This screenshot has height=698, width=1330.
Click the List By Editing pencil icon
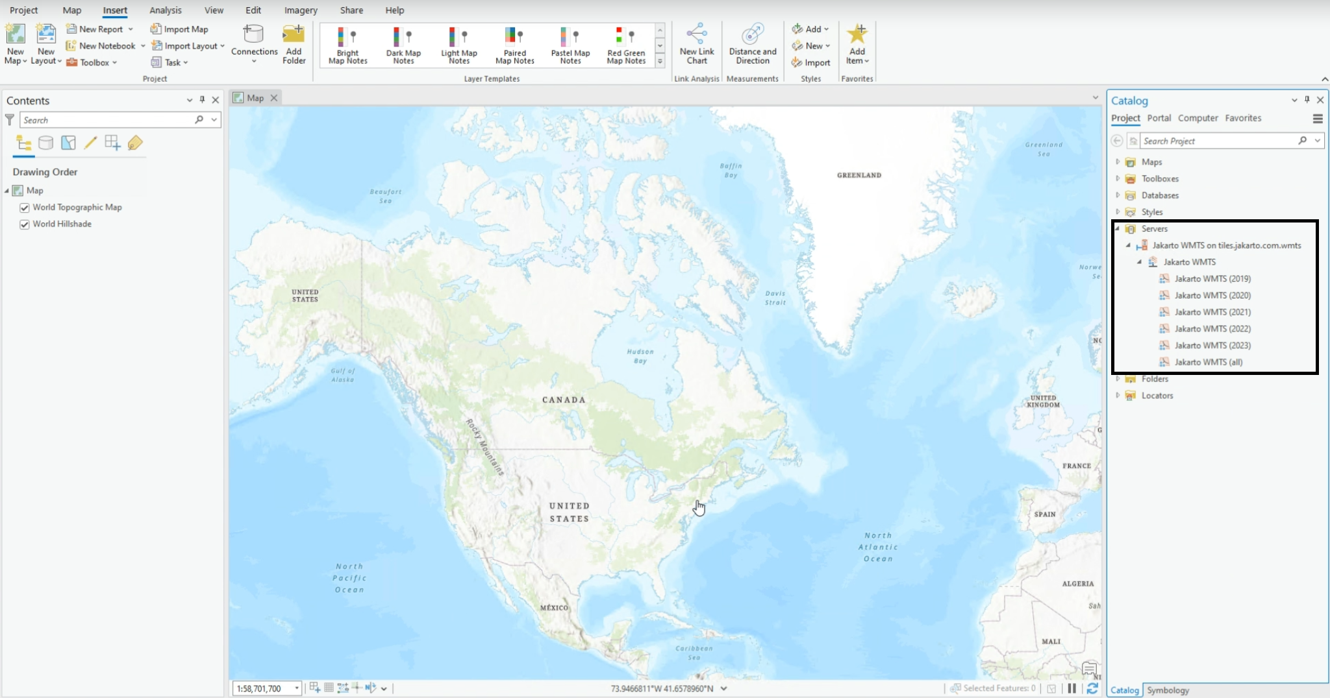90,143
